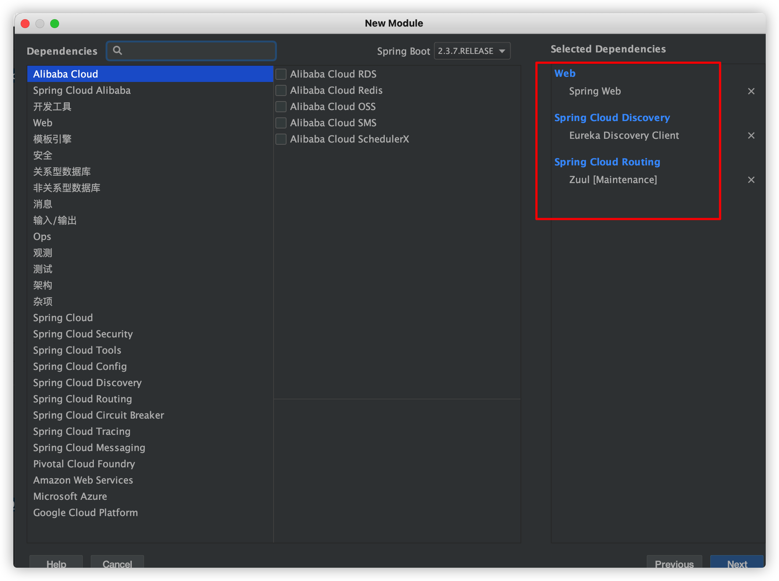Viewport: 779px width, 581px height.
Task: Click Spring Cloud Discovery heading in Selected Dependencies
Action: tap(612, 118)
